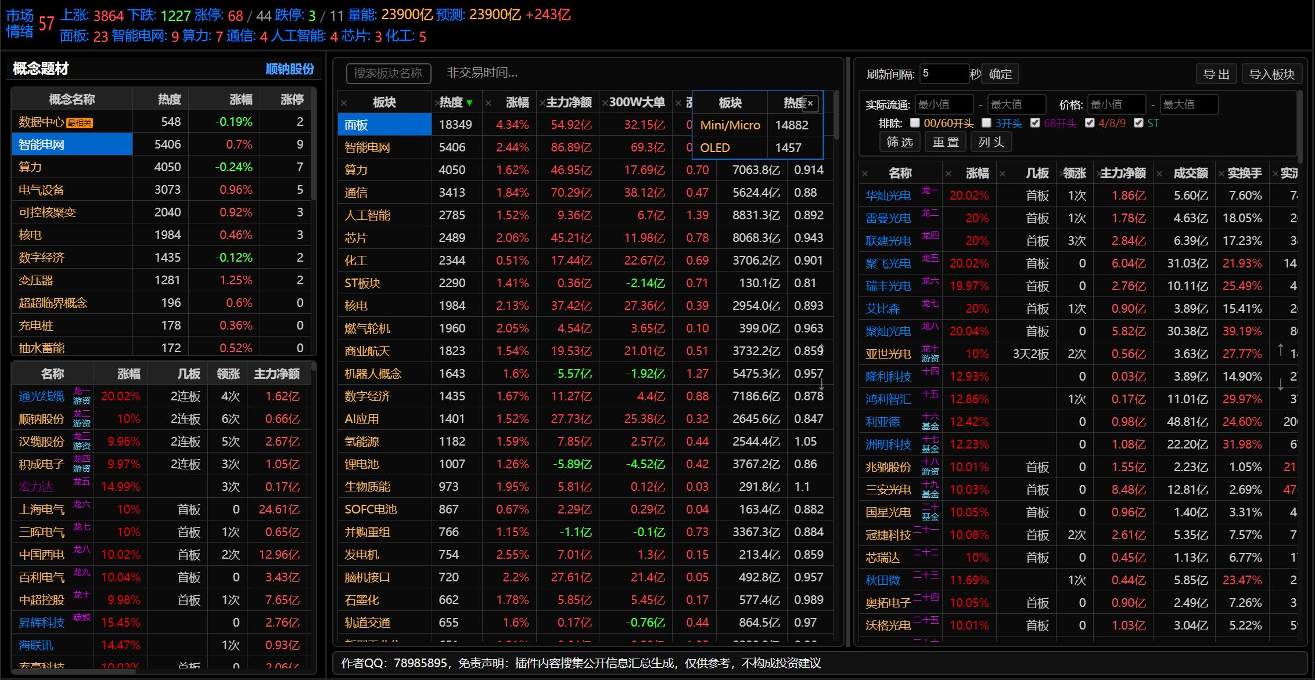The height and width of the screenshot is (680, 1315).
Task: Select the SOFC电池 sector row
Action: tap(585, 509)
